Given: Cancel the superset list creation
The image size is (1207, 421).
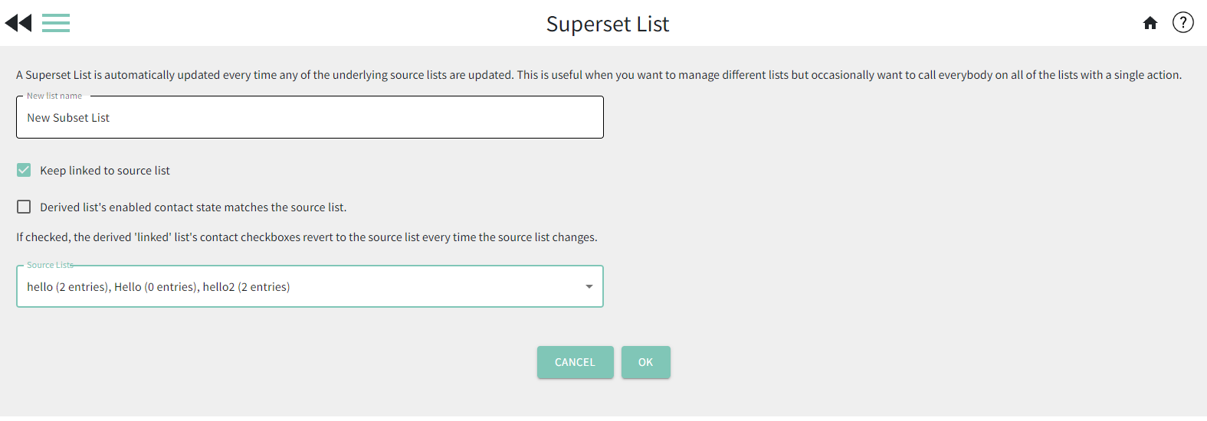Looking at the screenshot, I should click(575, 362).
